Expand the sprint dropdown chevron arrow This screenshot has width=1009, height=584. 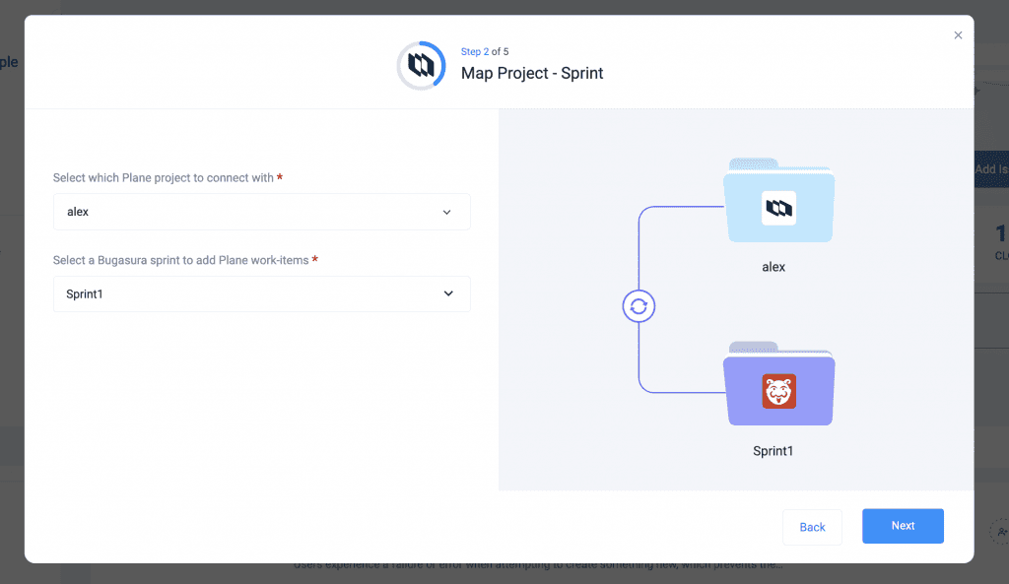pyautogui.click(x=448, y=293)
